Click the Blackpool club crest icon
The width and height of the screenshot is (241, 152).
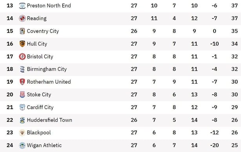22,133
